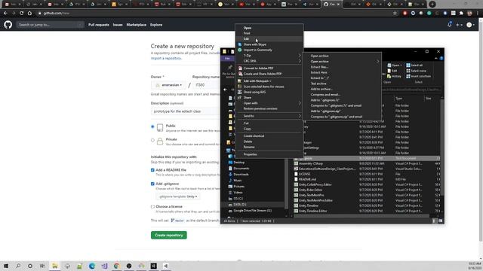Open File Explorer from taskbar

(55, 266)
